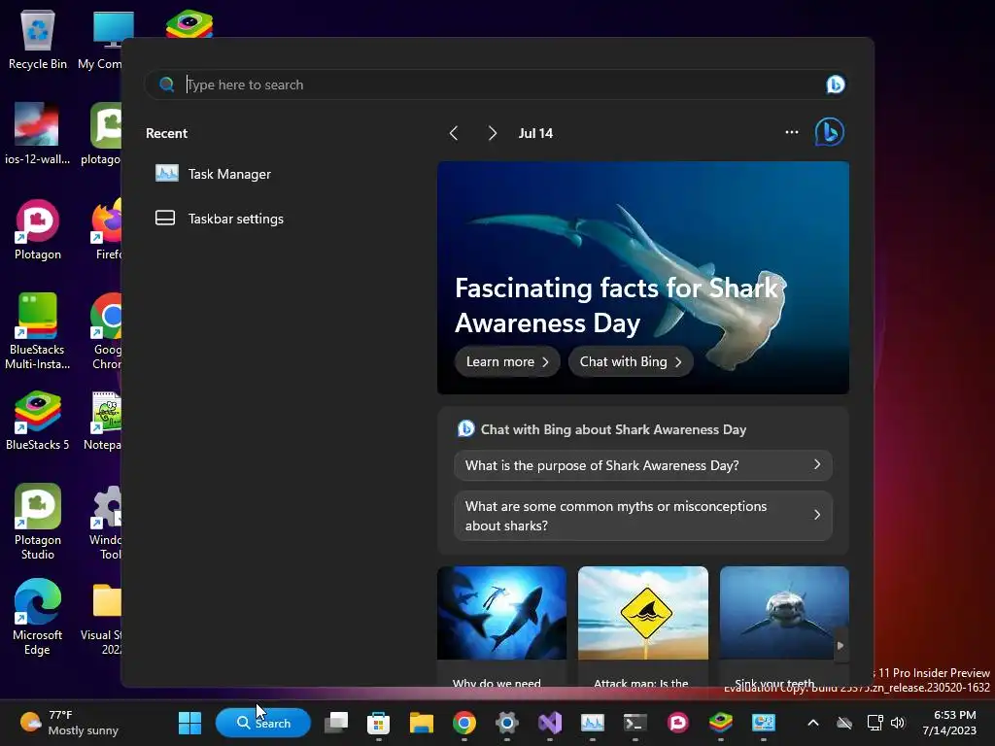Click the volume speaker icon in tray
This screenshot has height=746, width=995.
coord(897,723)
